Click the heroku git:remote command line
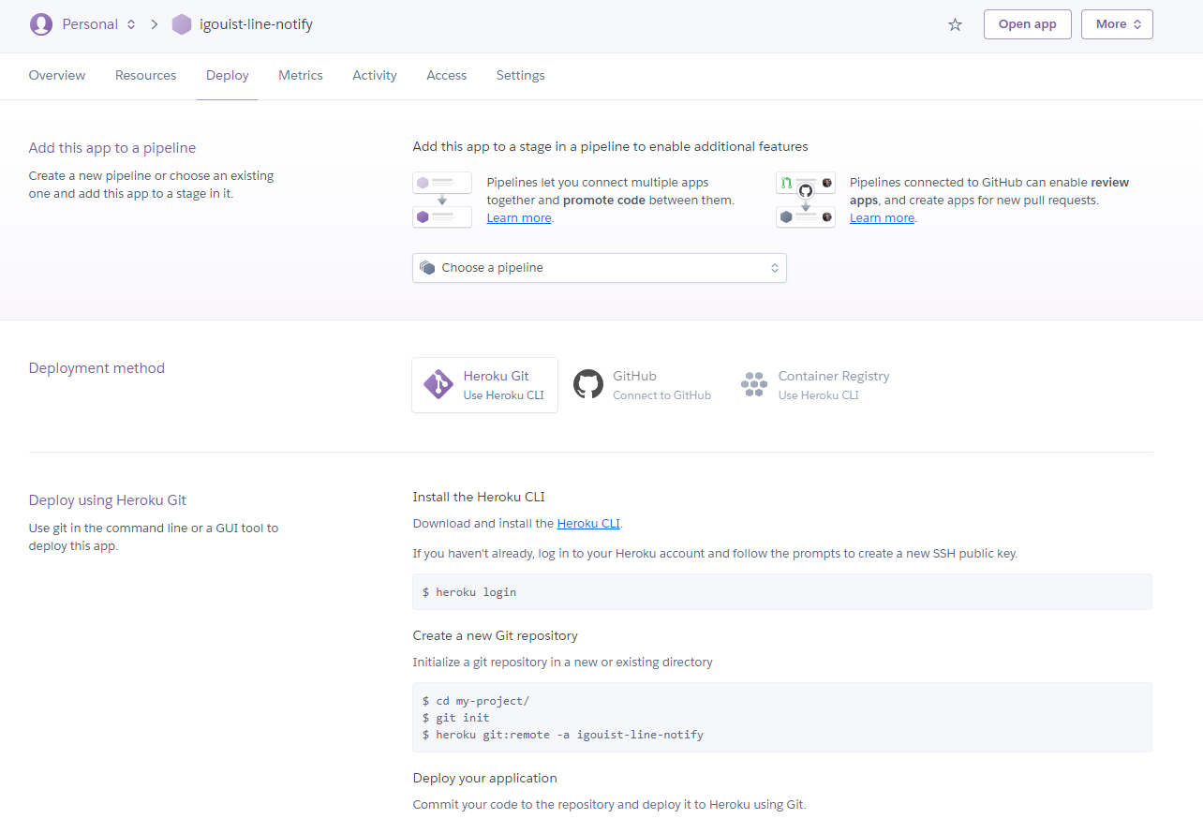This screenshot has width=1203, height=819. pos(562,735)
